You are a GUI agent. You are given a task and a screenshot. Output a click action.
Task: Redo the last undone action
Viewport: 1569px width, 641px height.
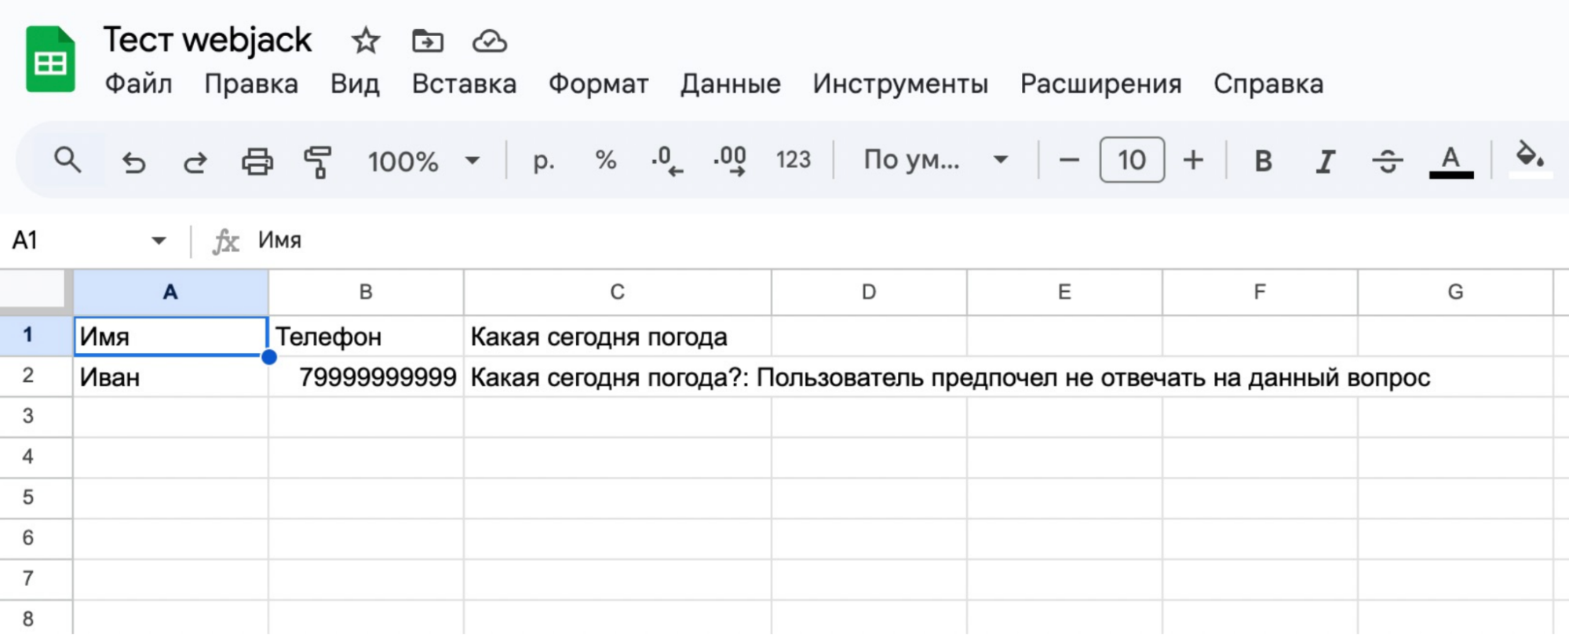pos(195,162)
